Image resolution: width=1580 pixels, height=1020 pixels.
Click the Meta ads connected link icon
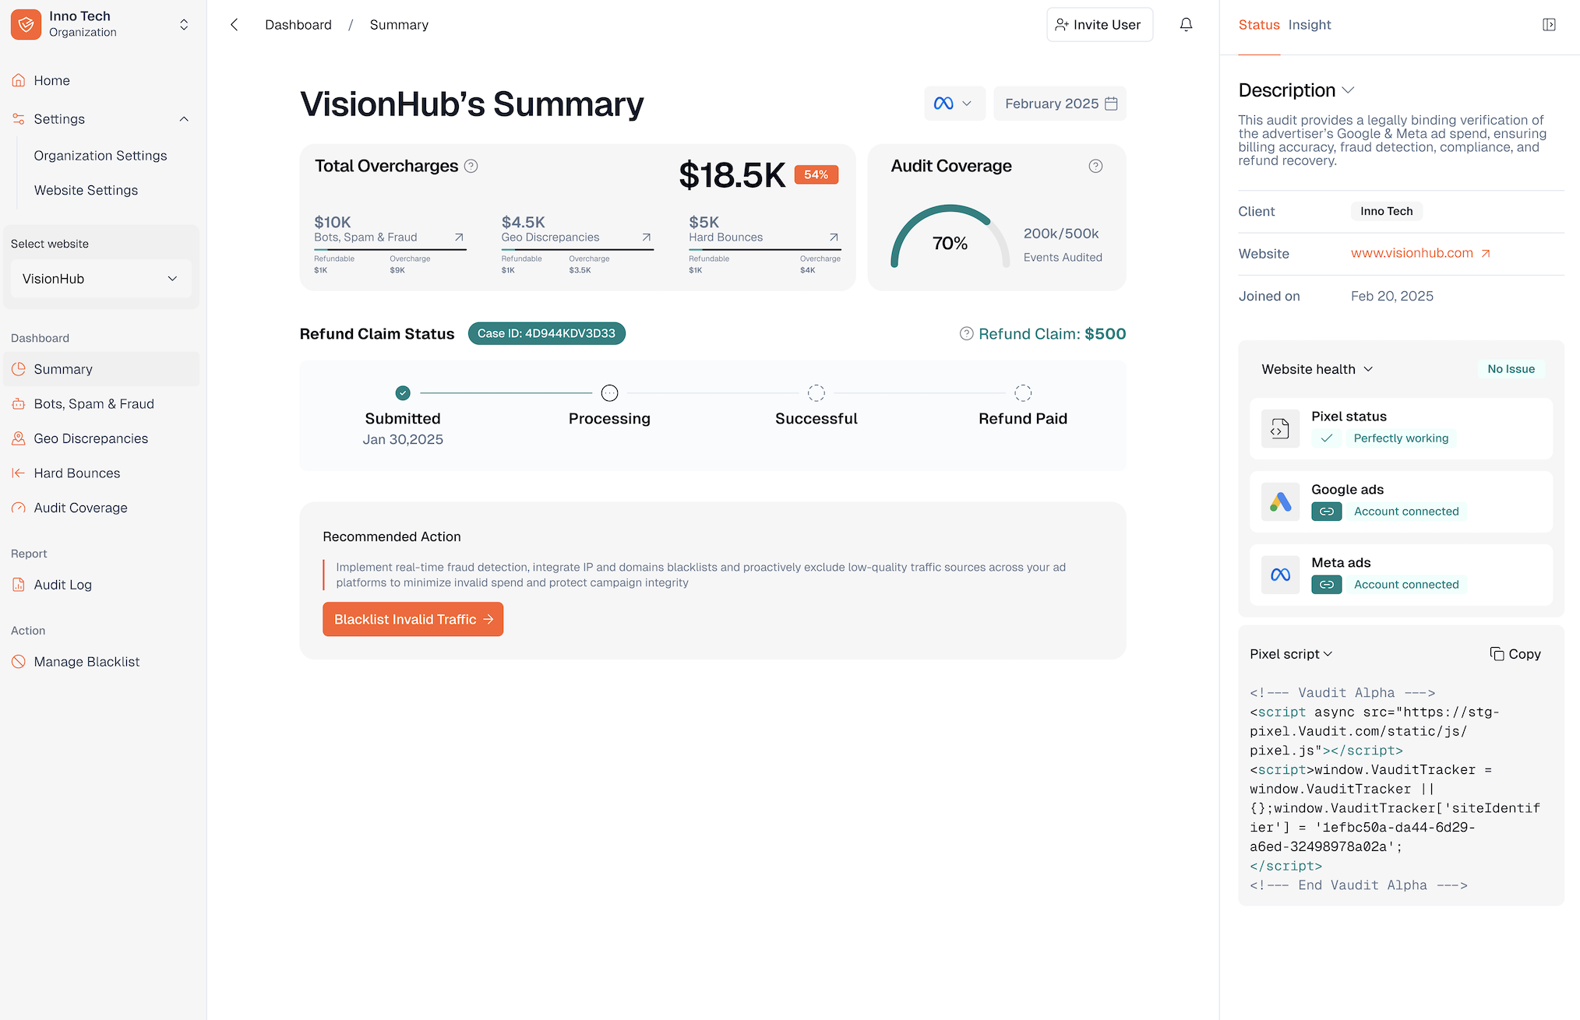[x=1326, y=585]
